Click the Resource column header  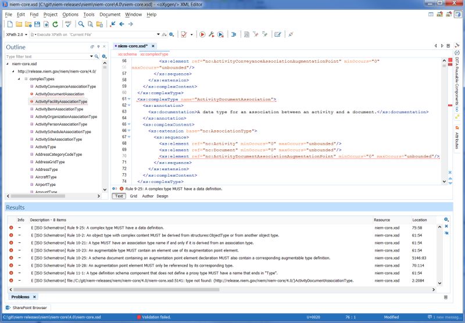click(382, 220)
